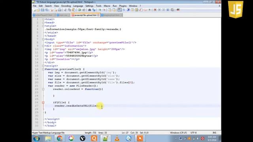Screen dimensions: 253x142
Task: Open the Run menu
Action: click(115, 6)
